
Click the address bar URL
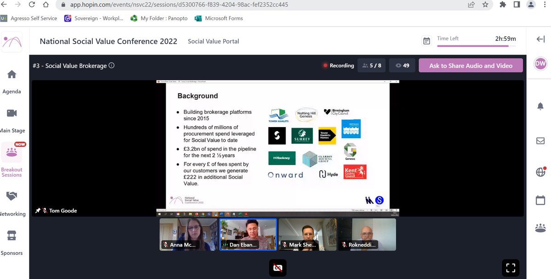[x=178, y=5]
